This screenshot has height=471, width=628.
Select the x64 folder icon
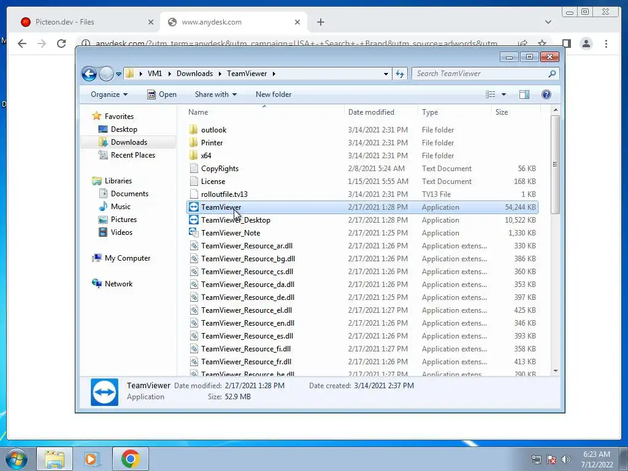[193, 155]
